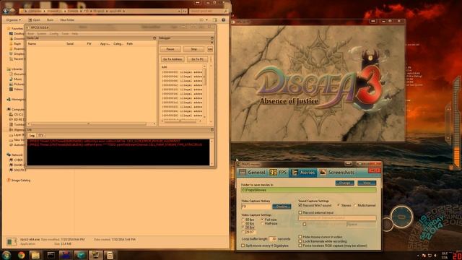
Task: Select Libraries in Explorer navigation pane
Action: (17, 69)
